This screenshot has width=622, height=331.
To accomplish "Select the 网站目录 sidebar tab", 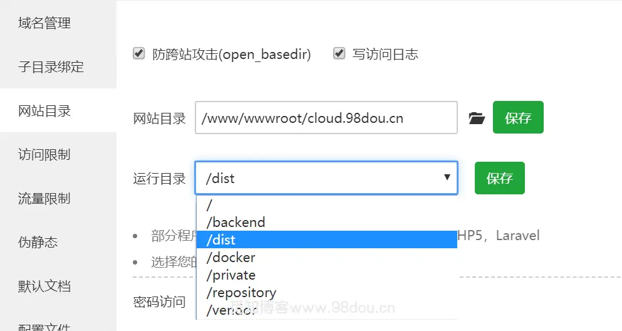I will [44, 111].
